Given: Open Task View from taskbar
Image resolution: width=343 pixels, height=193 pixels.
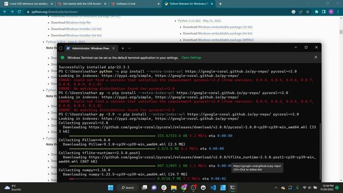Looking at the screenshot, I should [144, 188].
